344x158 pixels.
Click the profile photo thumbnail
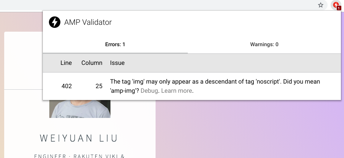[80, 109]
